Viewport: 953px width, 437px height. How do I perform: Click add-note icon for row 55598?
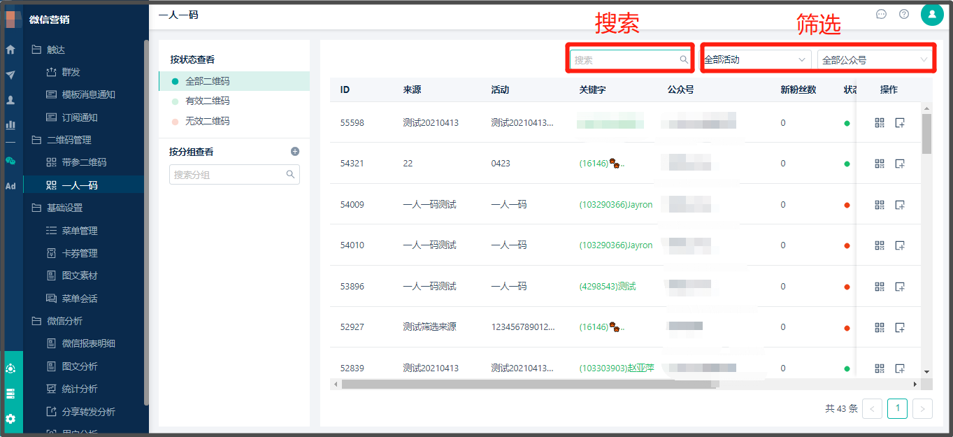point(900,123)
